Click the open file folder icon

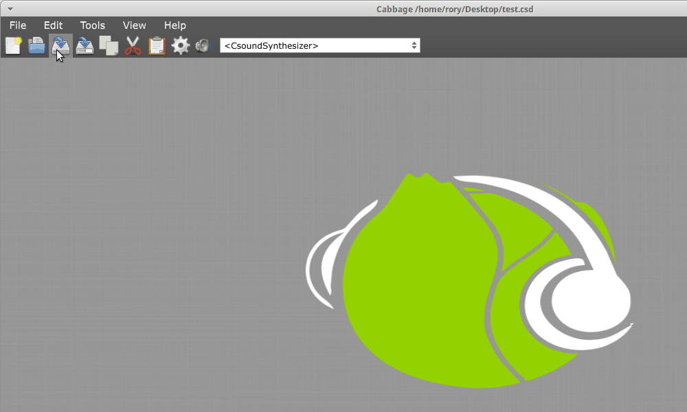pyautogui.click(x=36, y=46)
